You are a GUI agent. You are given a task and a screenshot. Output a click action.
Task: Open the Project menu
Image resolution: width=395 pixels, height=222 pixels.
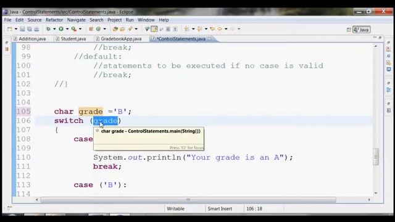pos(115,20)
